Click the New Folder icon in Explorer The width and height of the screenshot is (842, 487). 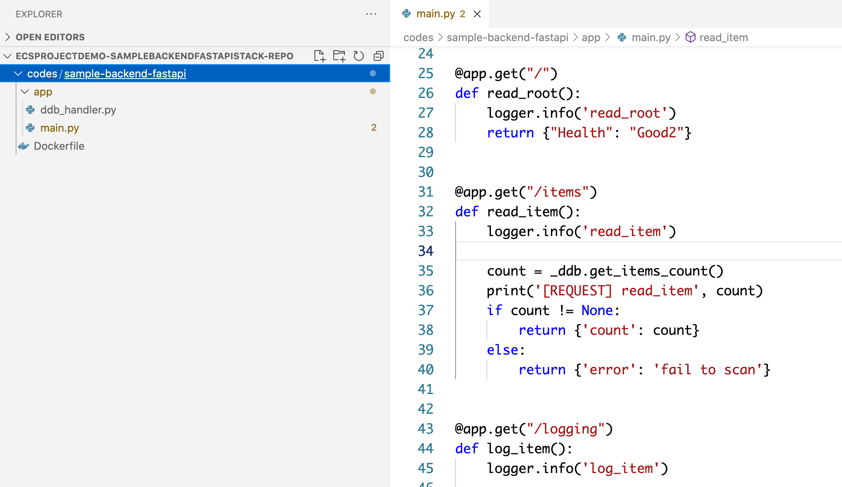[x=339, y=56]
